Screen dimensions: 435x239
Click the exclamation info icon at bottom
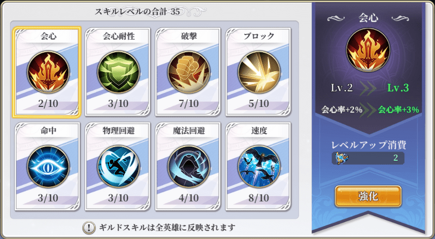[89, 228]
